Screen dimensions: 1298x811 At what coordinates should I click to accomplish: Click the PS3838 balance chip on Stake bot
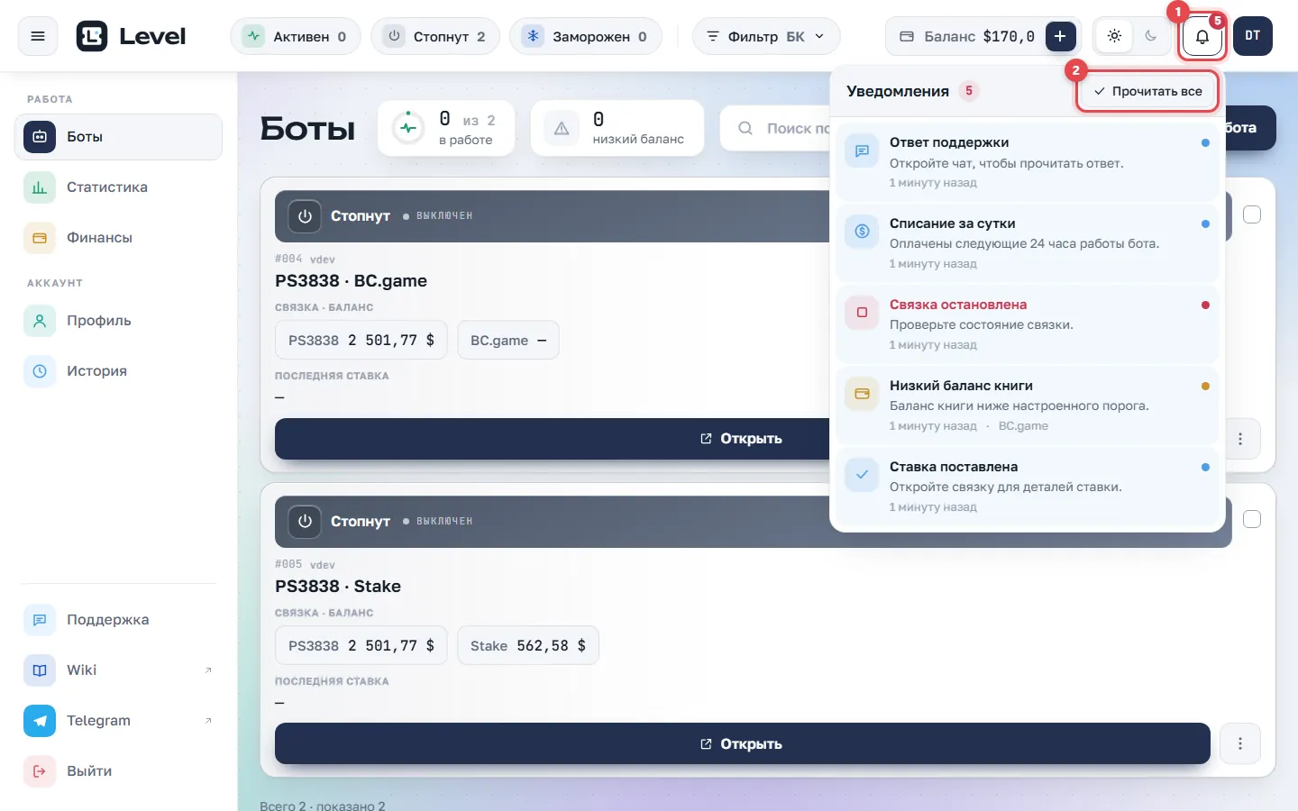pos(361,646)
